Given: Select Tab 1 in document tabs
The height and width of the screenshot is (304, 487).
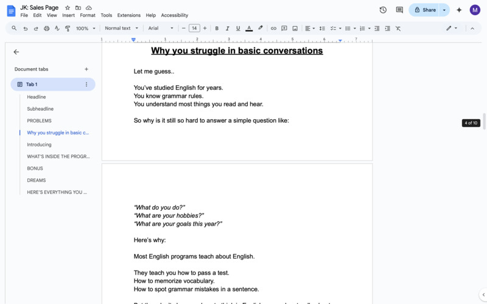Looking at the screenshot, I should point(53,85).
